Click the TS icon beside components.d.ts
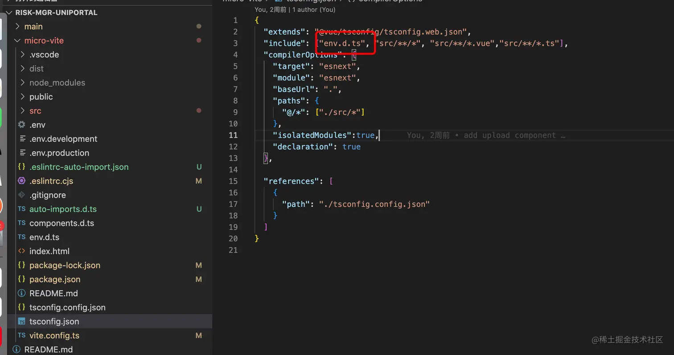674x355 pixels. click(21, 223)
